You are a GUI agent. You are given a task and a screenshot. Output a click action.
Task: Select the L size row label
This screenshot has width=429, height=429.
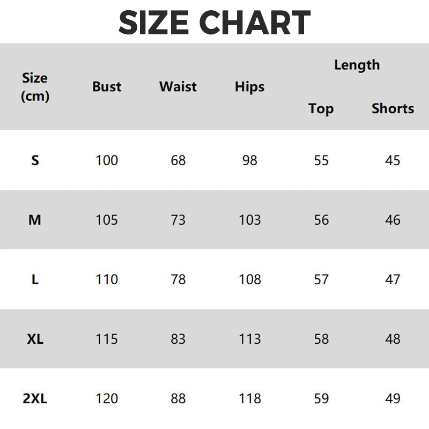tap(35, 279)
